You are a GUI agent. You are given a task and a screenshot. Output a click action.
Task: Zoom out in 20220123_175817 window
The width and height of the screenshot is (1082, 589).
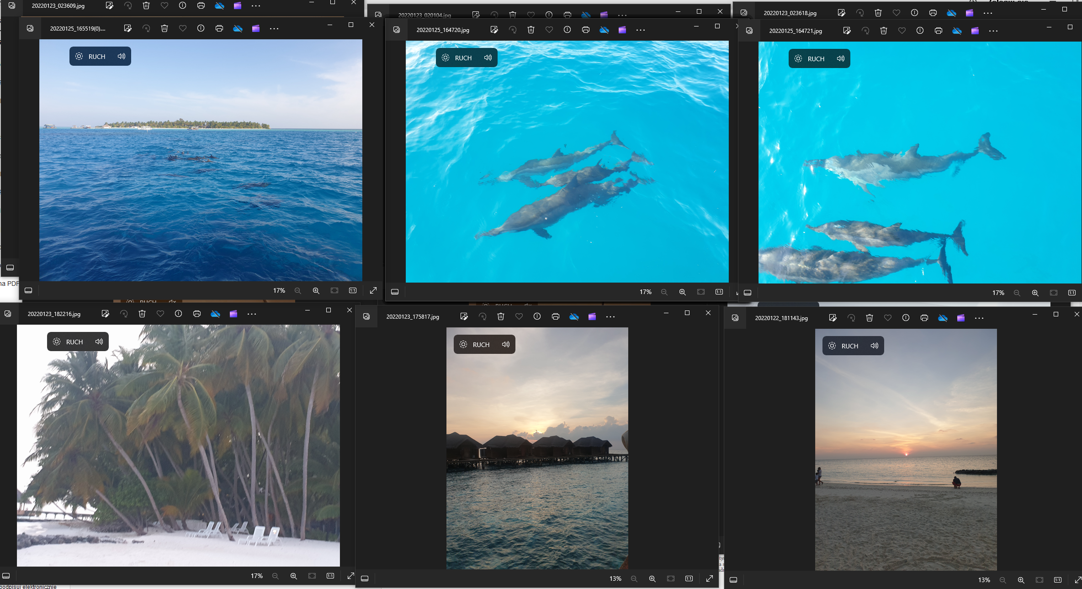pyautogui.click(x=634, y=578)
